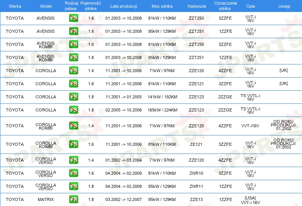Click petrol icon in Corolla Kombi 1.4 row
This screenshot has height=206, width=302.
pos(74,126)
